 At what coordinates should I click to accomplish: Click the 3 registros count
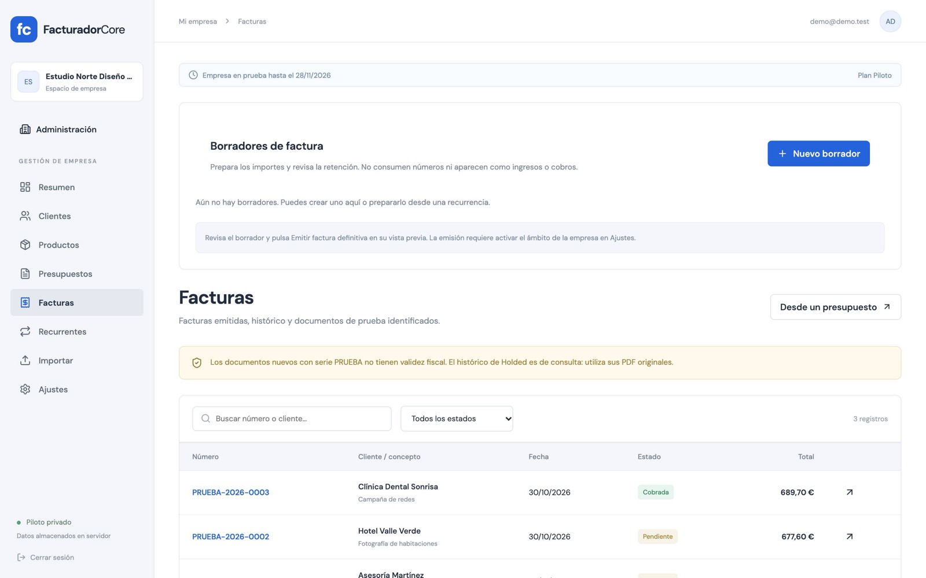[x=870, y=418]
